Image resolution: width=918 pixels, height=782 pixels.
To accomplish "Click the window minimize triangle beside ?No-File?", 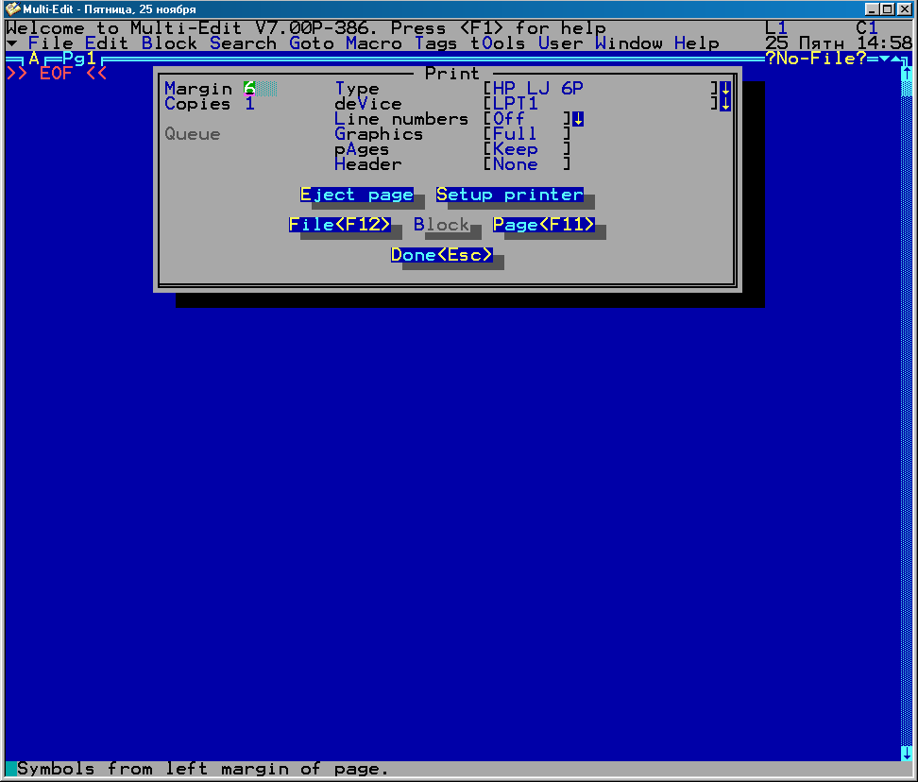I will click(884, 59).
